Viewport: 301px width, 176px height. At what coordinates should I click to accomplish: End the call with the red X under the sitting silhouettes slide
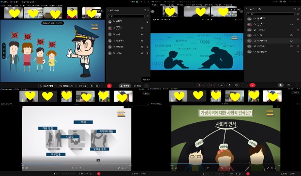[253, 85]
